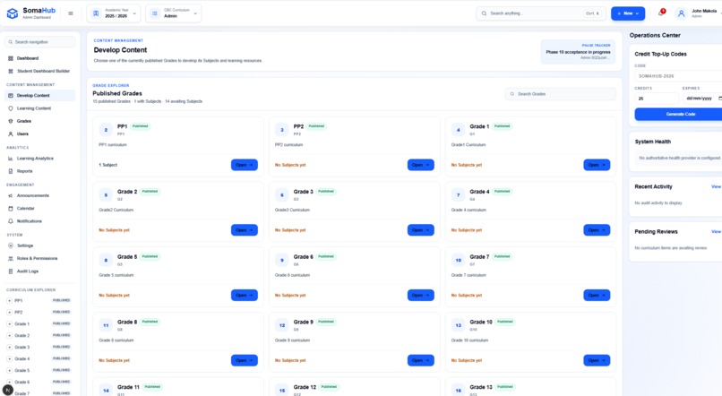Click the Learning Content icon
This screenshot has height=396, width=722.
tap(11, 108)
